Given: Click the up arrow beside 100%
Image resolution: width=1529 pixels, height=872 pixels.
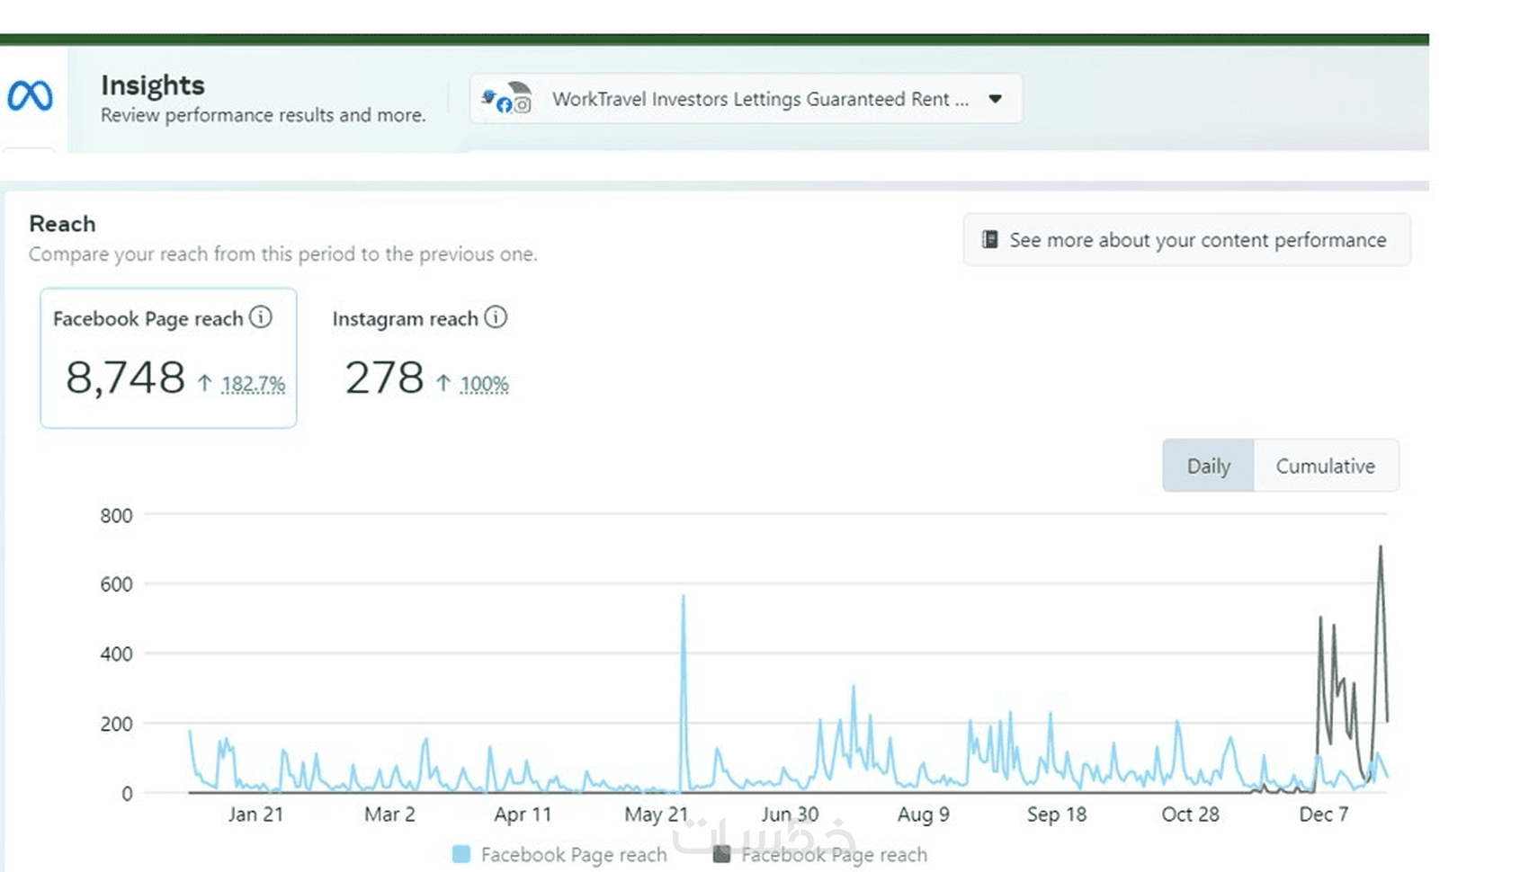Looking at the screenshot, I should tap(443, 384).
